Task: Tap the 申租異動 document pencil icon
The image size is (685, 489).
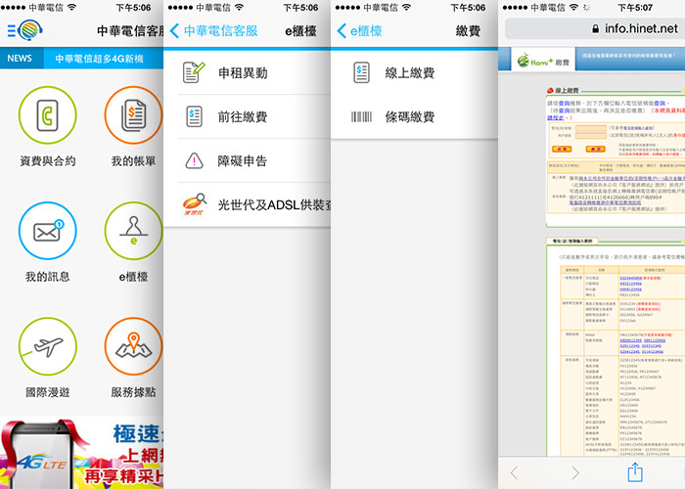Action: click(x=194, y=72)
